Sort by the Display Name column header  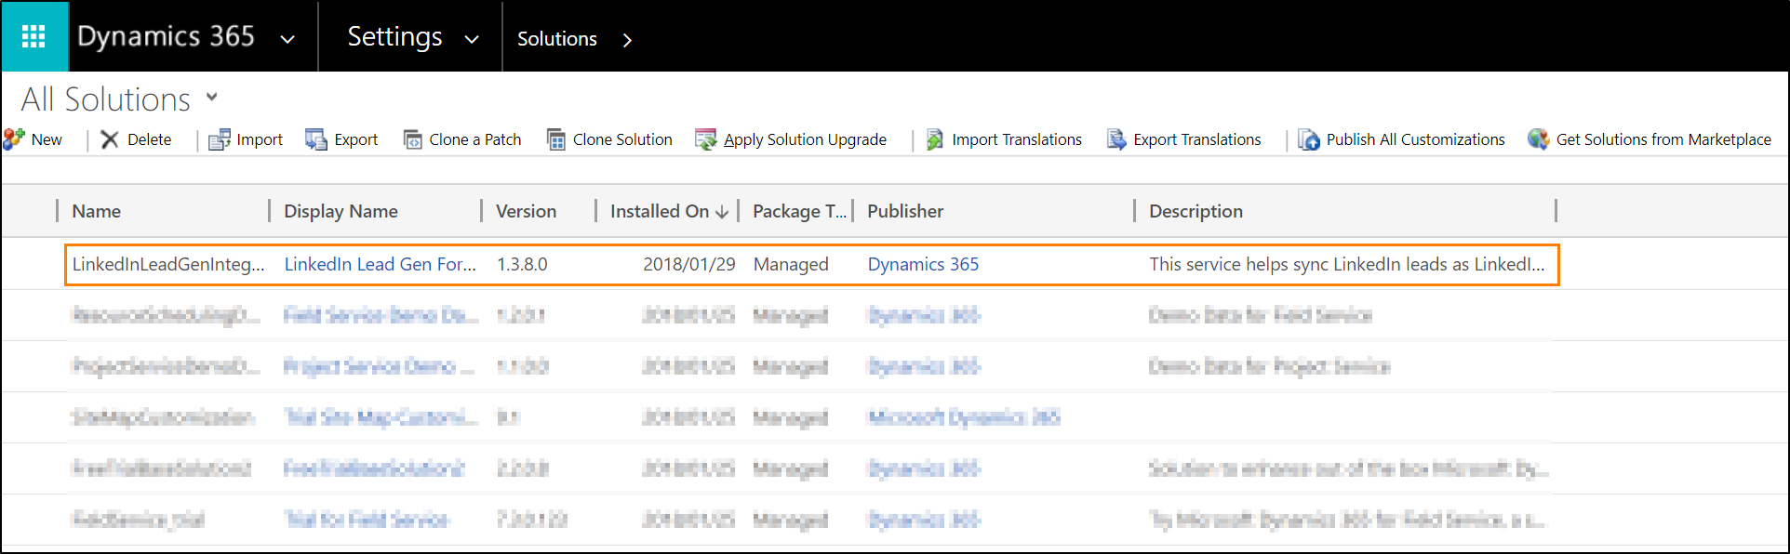click(x=341, y=211)
